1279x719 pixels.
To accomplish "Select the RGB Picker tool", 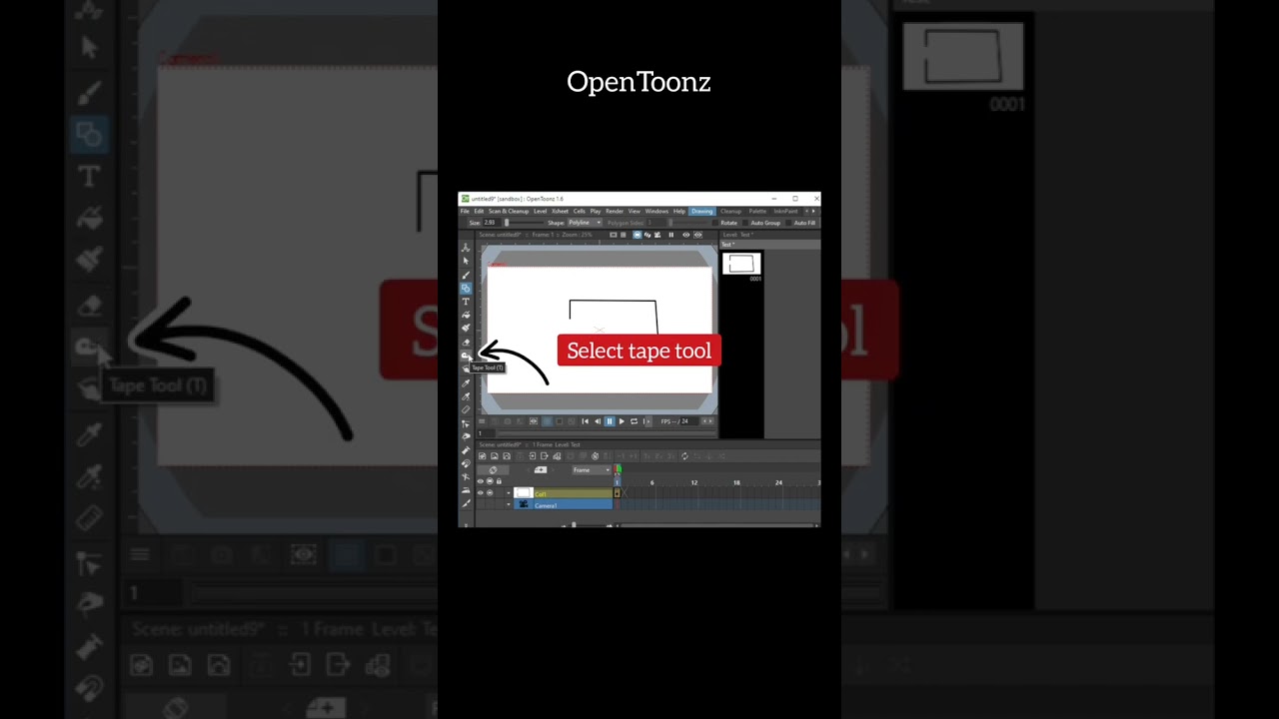I will pyautogui.click(x=466, y=396).
